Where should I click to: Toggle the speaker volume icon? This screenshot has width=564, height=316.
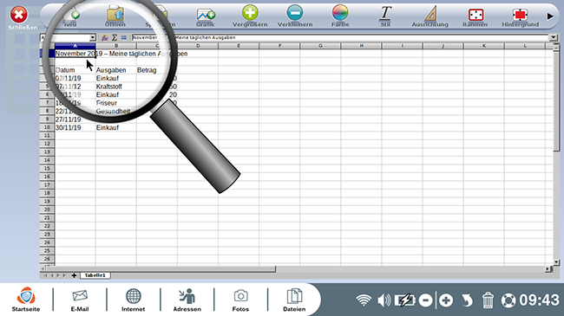[x=384, y=300]
